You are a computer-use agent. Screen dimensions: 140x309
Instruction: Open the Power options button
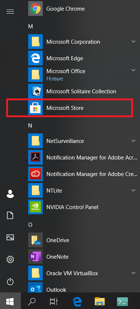click(10, 281)
